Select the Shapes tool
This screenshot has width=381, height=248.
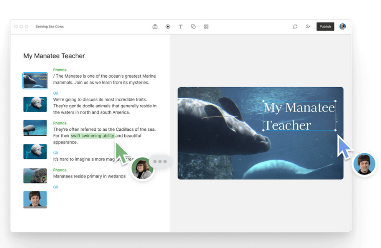click(x=194, y=27)
